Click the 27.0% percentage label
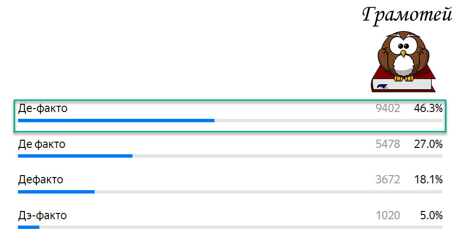Image resolution: width=461 pixels, height=243 pixels. point(428,144)
